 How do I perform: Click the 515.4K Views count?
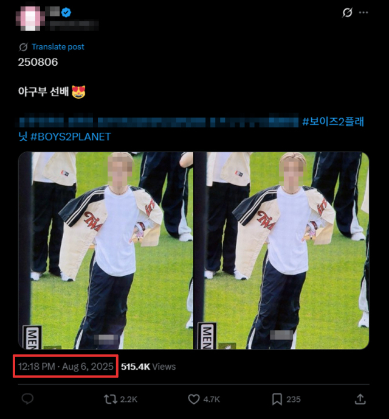pyautogui.click(x=148, y=367)
